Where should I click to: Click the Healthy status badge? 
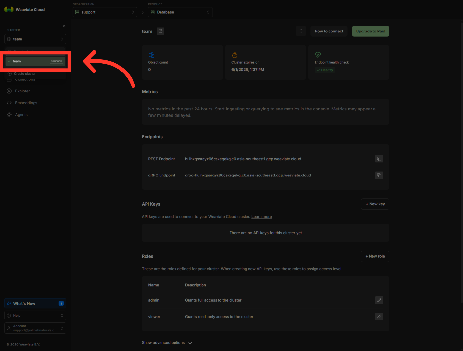(325, 70)
